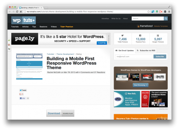This screenshot has width=179, height=130.
Task: Click the Website Templates link
Action: (161, 26)
